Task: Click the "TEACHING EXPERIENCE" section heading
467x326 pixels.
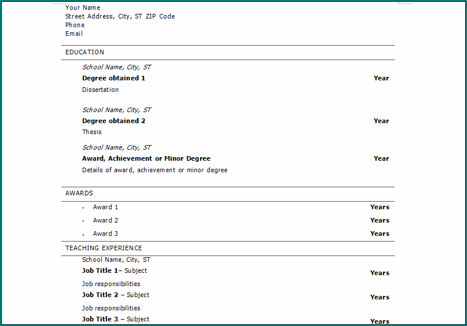Action: pyautogui.click(x=104, y=248)
